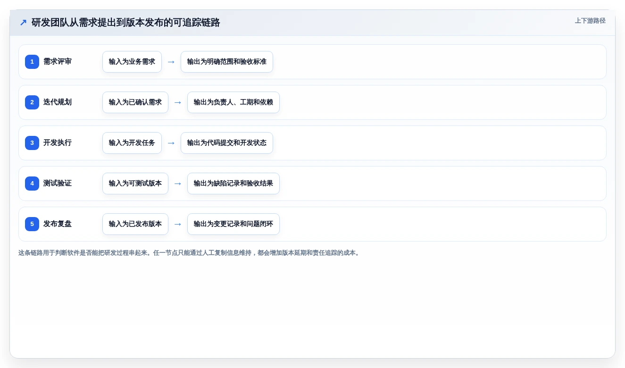The width and height of the screenshot is (625, 368).
Task: Select the 需求评审 step label
Action: tap(58, 62)
